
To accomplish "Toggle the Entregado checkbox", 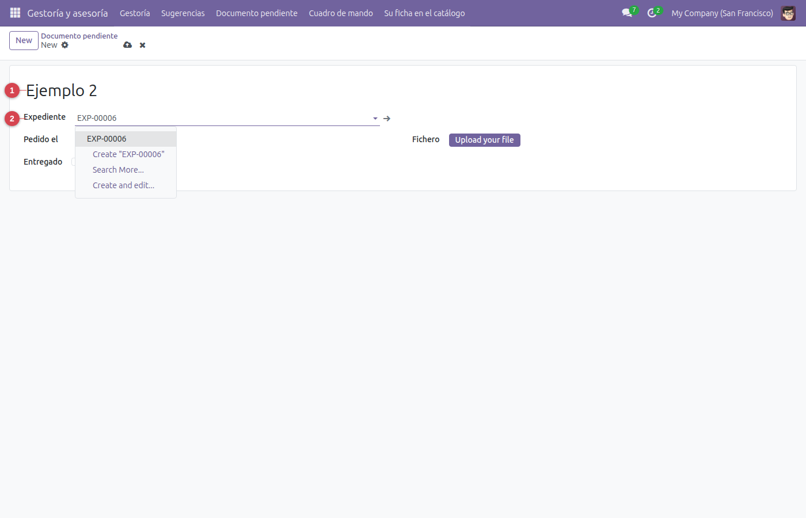I will coord(73,162).
